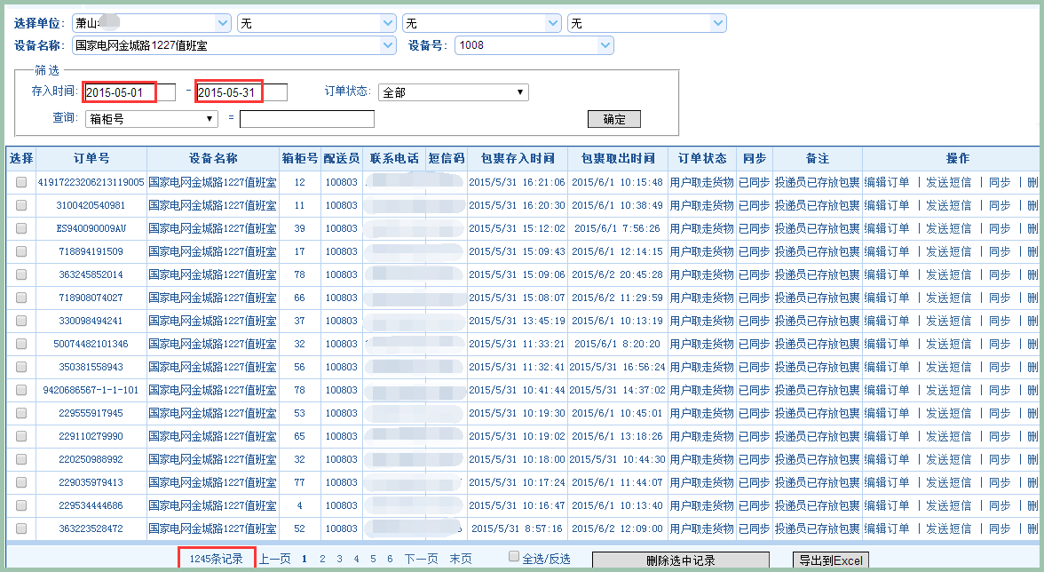The width and height of the screenshot is (1044, 572).
Task: Jump to the last page via 末页
Action: click(461, 560)
